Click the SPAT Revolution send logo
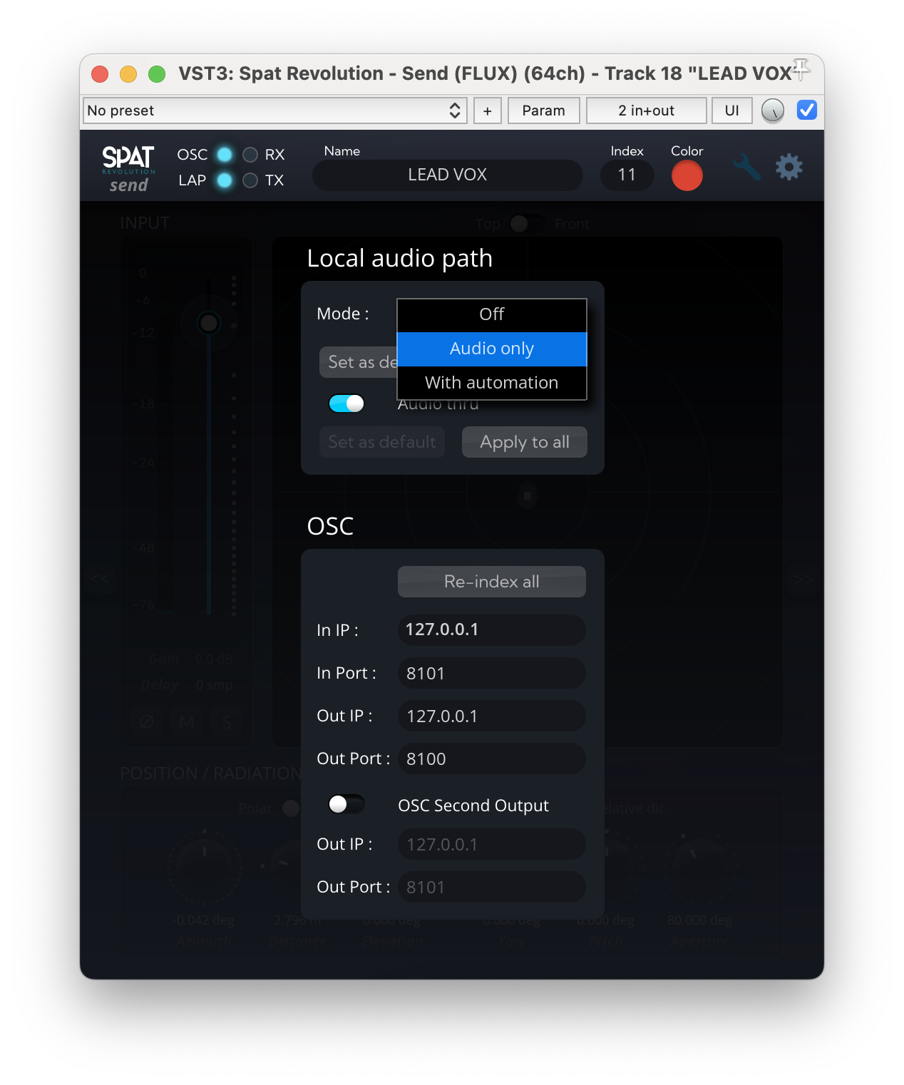This screenshot has width=904, height=1085. pos(128,170)
